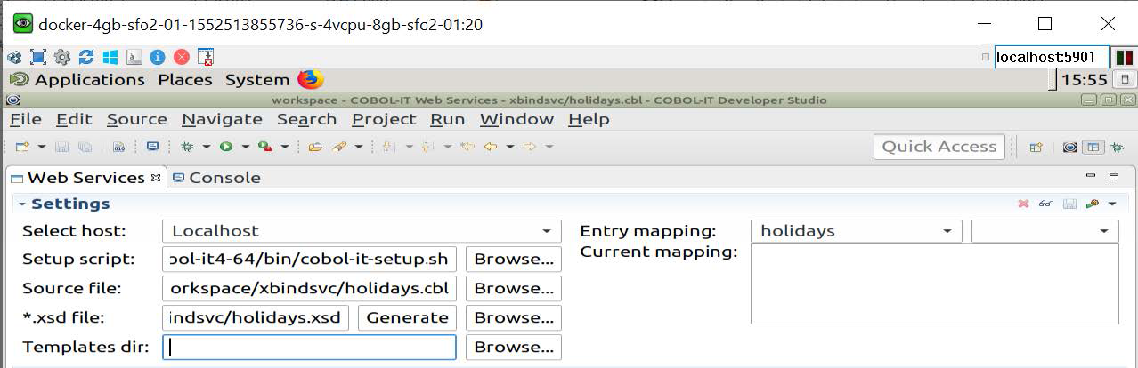Image resolution: width=1138 pixels, height=368 pixels.
Task: Click the Forward navigation arrow icon
Action: (529, 147)
